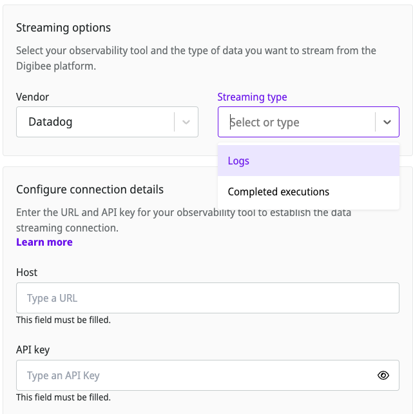Click the Vendor field label
Image resolution: width=413 pixels, height=414 pixels.
pos(33,97)
